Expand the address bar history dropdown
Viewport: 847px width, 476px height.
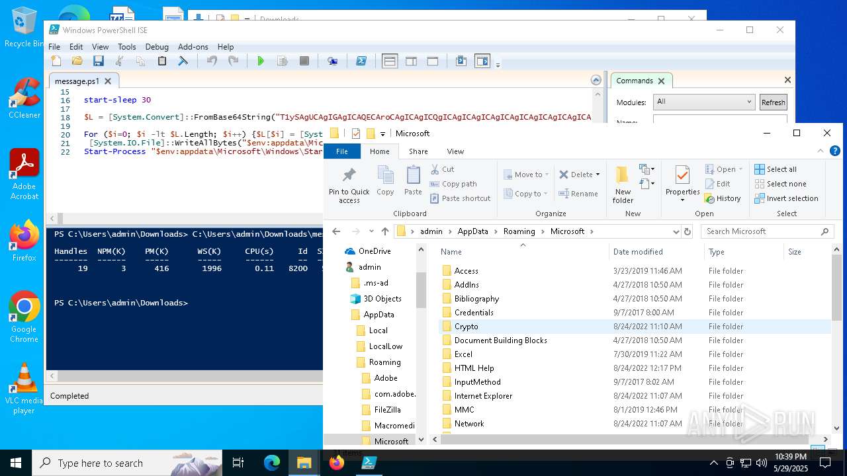[676, 231]
